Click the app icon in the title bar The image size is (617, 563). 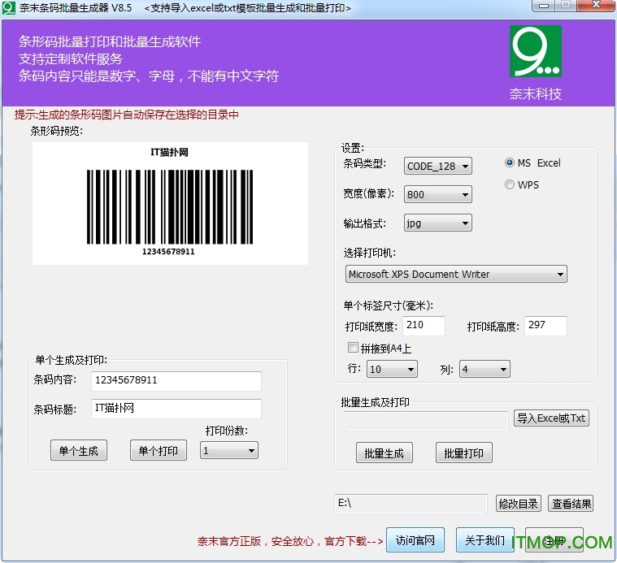pos(9,8)
